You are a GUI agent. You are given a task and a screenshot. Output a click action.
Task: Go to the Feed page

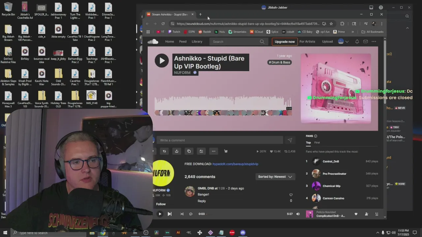coord(183,41)
